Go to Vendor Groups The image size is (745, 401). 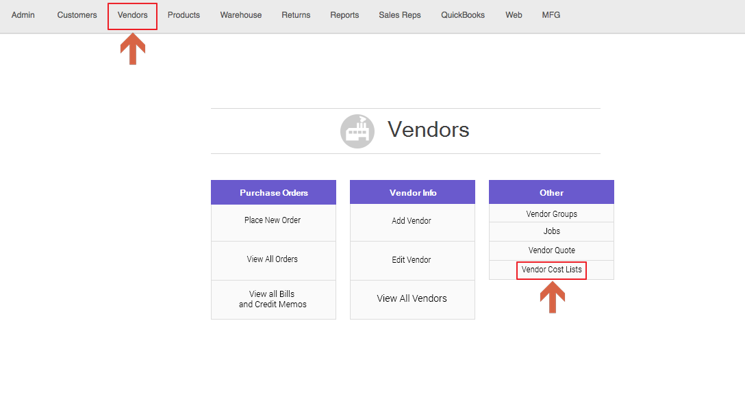(x=551, y=214)
